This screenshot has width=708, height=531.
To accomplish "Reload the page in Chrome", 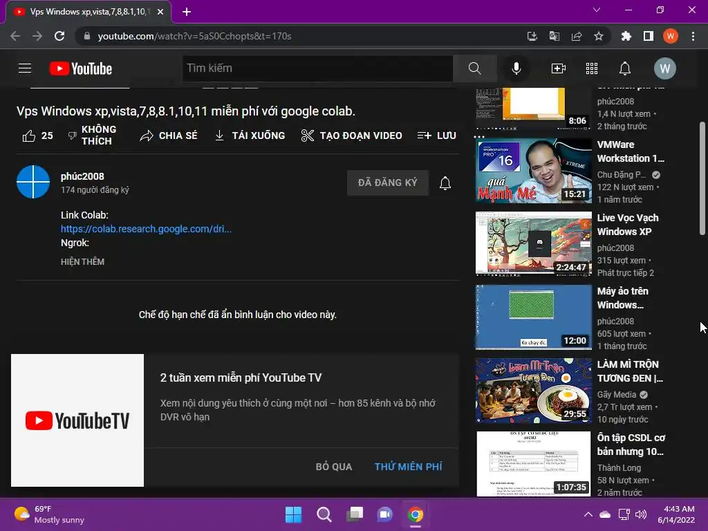I will [59, 36].
